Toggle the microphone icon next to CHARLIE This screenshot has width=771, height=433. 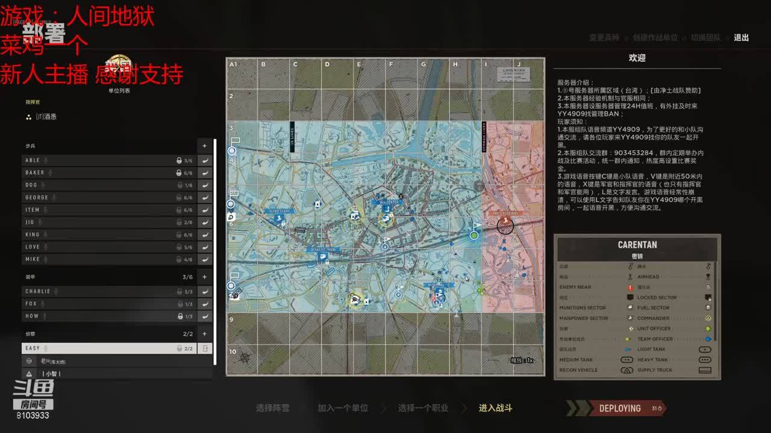point(57,292)
